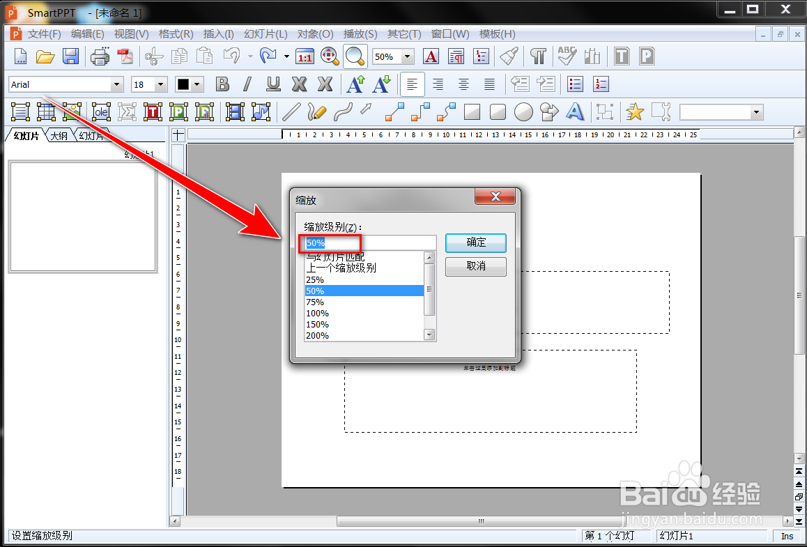Click the magnifying glass zoom tool
807x547 pixels.
[355, 56]
